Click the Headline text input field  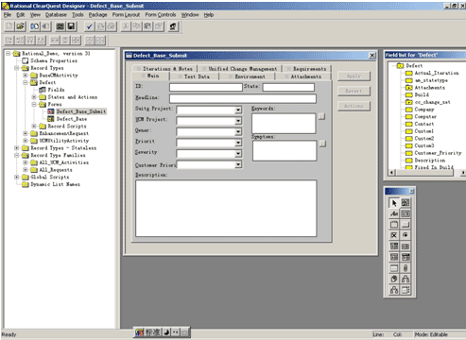(x=243, y=99)
